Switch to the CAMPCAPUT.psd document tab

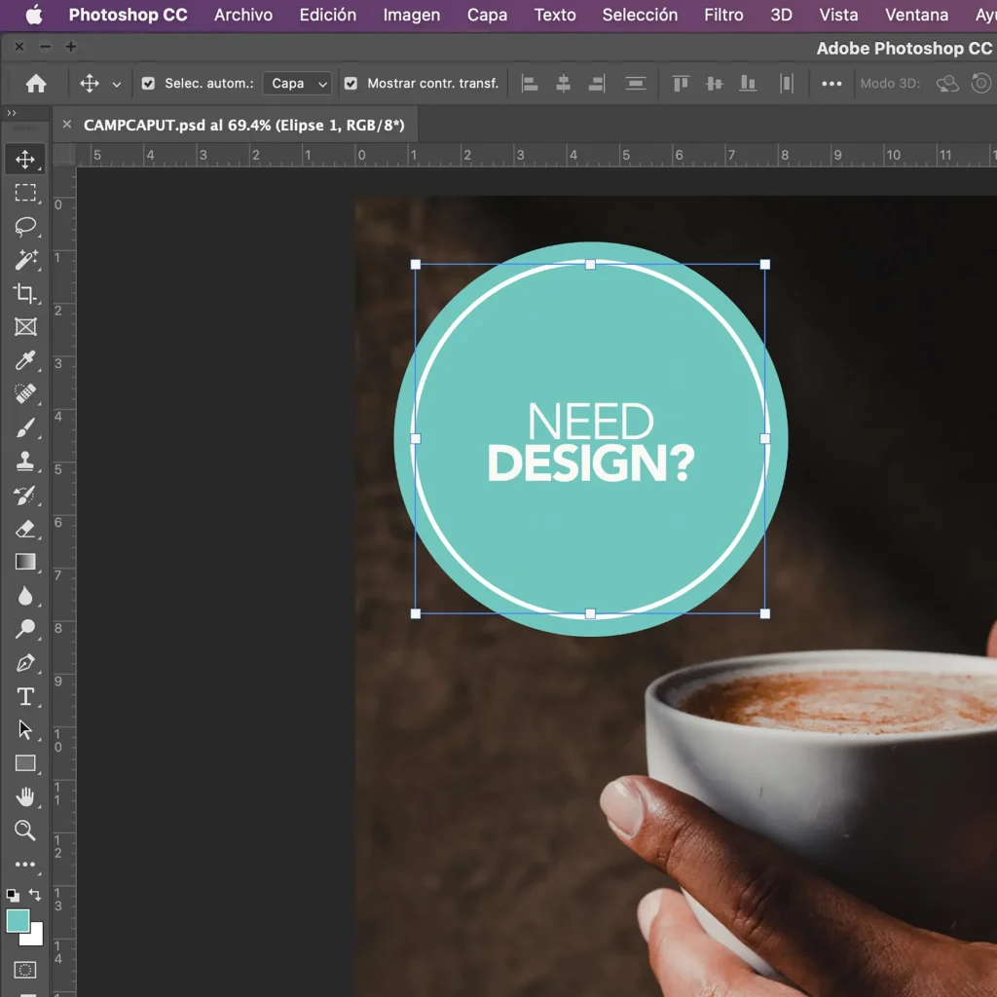coord(243,125)
